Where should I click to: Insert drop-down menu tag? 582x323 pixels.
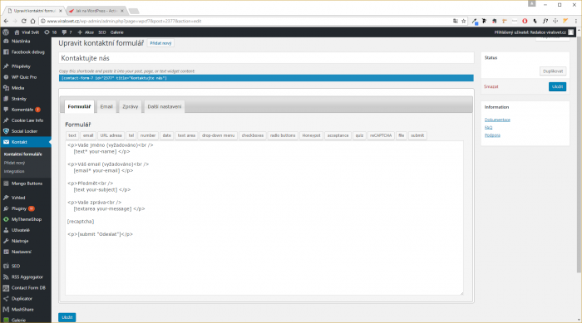[x=218, y=135]
